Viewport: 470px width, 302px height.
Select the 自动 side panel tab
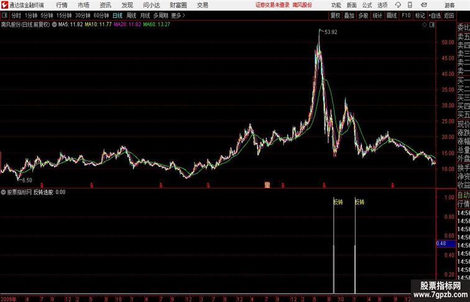tap(463, 195)
